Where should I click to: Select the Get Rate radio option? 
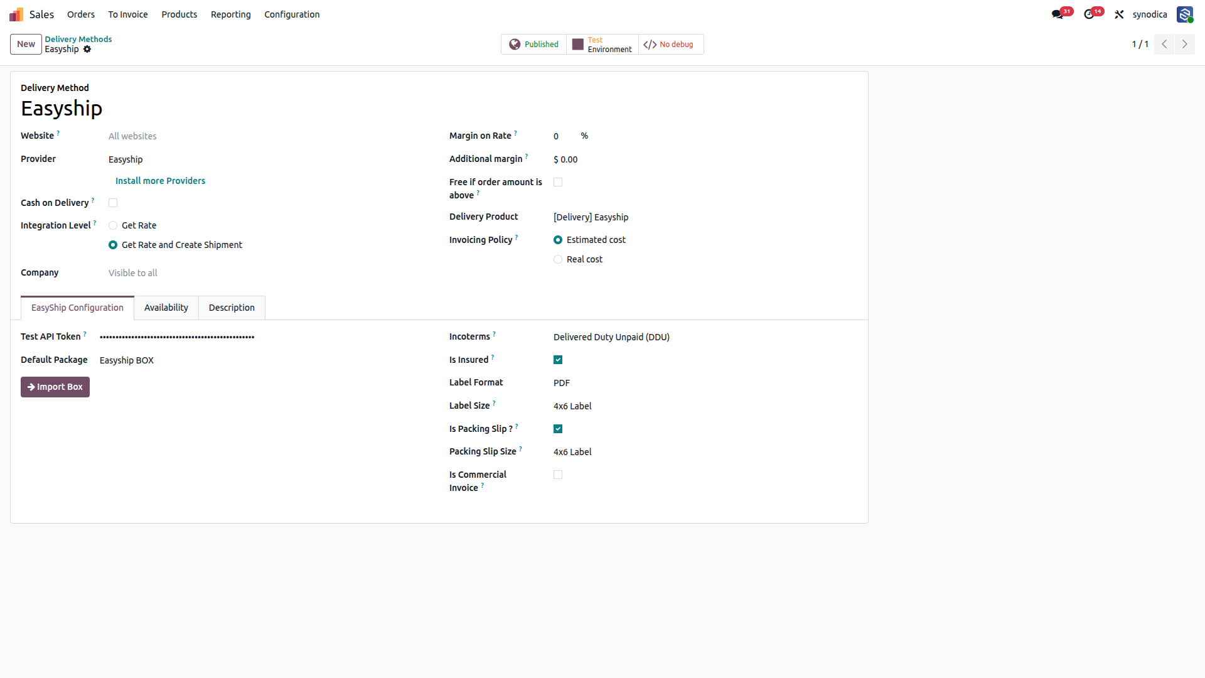pyautogui.click(x=113, y=225)
